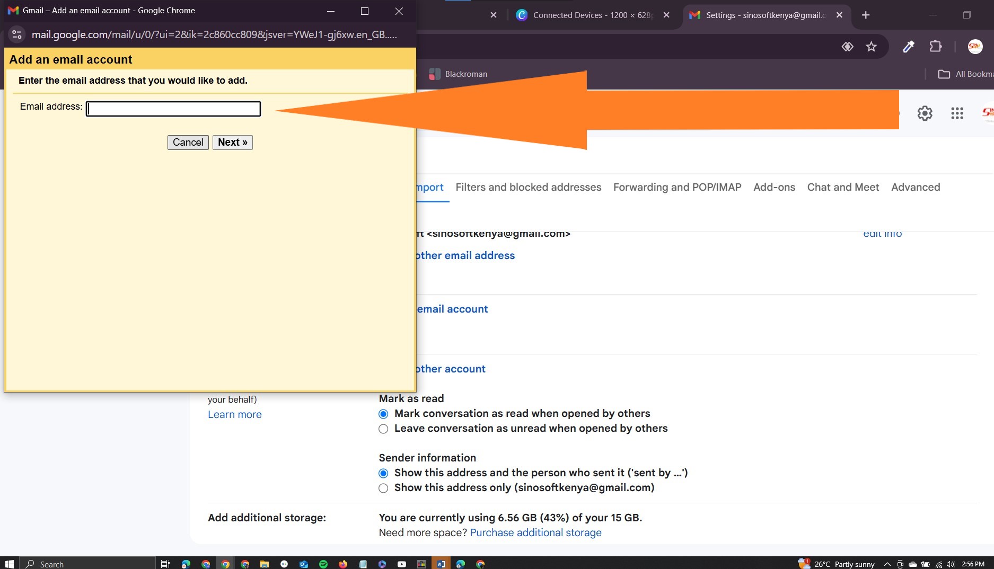Switch to Forwarding and POP/IMAP tab
This screenshot has width=994, height=569.
(x=677, y=187)
